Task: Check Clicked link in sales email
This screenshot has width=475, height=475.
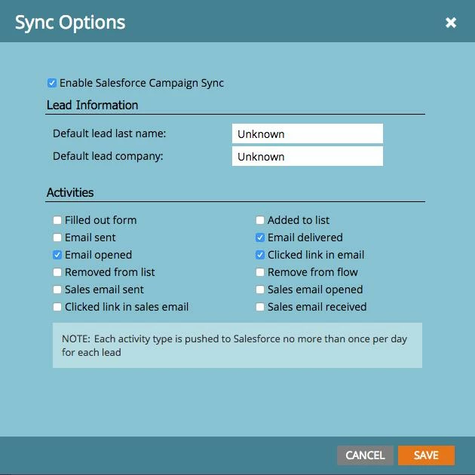Action: (57, 307)
